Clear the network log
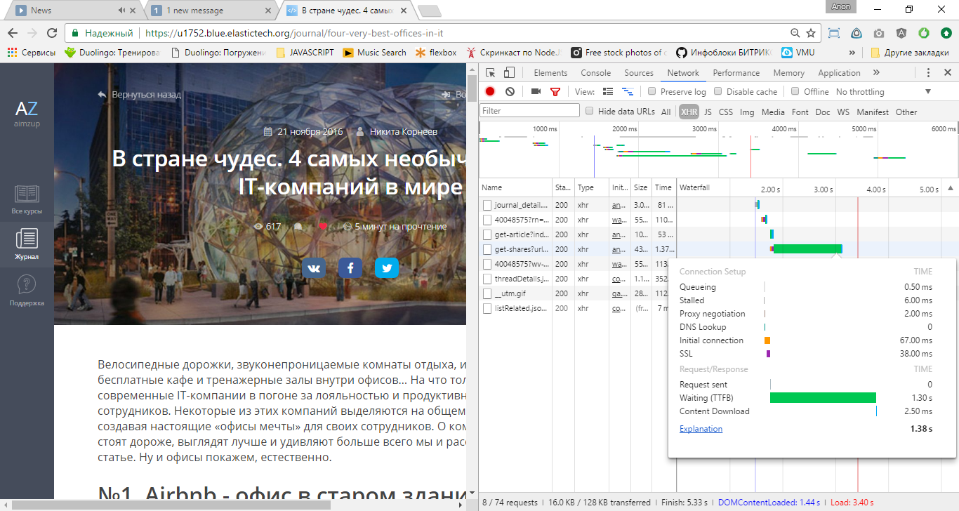The image size is (959, 511). coord(510,91)
